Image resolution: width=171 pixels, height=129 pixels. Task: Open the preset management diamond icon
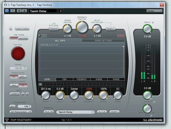click(61, 11)
